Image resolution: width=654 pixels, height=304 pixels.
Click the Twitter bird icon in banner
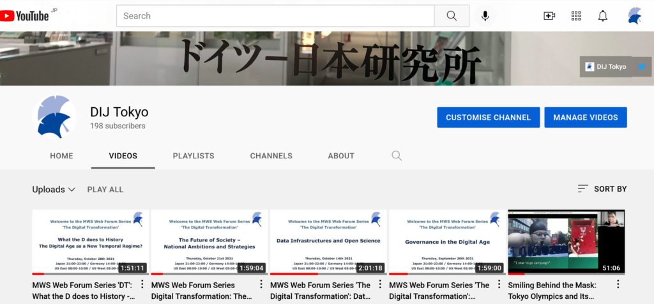tap(641, 66)
